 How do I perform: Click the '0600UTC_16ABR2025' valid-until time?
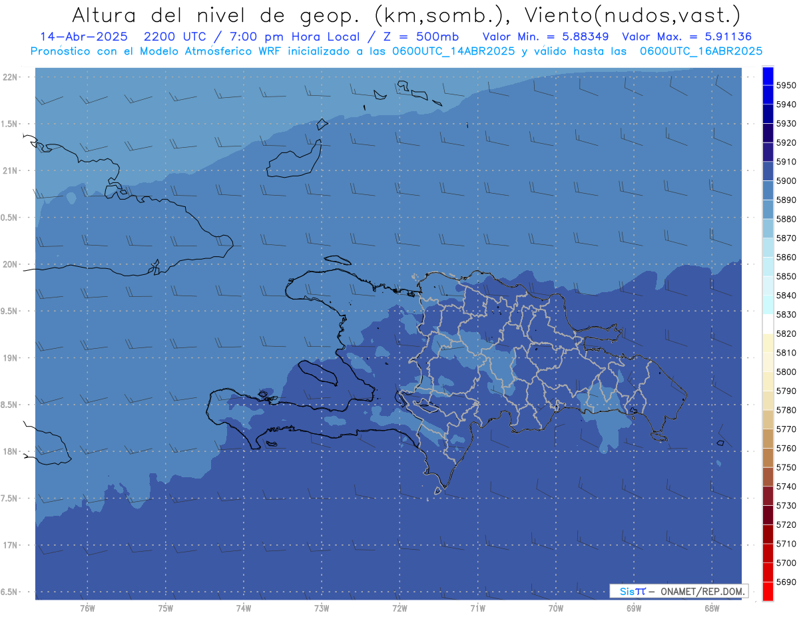click(x=701, y=51)
